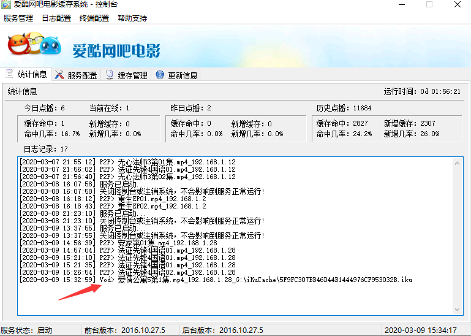The width and height of the screenshot is (471, 336).
Task: Click the 缓存命中: 2827 value
Action: click(x=342, y=123)
